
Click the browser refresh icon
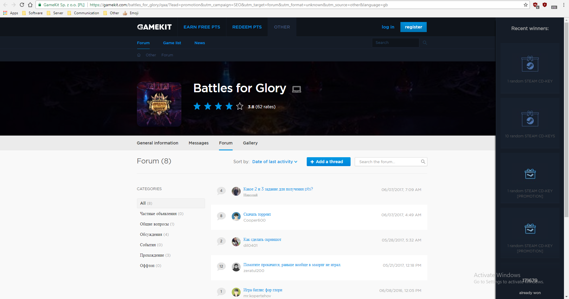point(22,5)
